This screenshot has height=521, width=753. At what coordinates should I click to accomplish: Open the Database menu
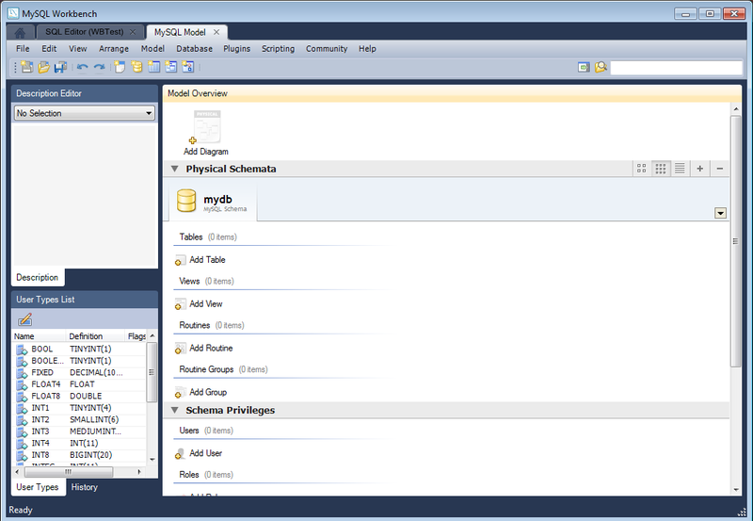[194, 49]
